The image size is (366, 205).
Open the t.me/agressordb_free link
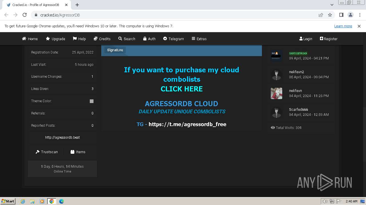187,124
